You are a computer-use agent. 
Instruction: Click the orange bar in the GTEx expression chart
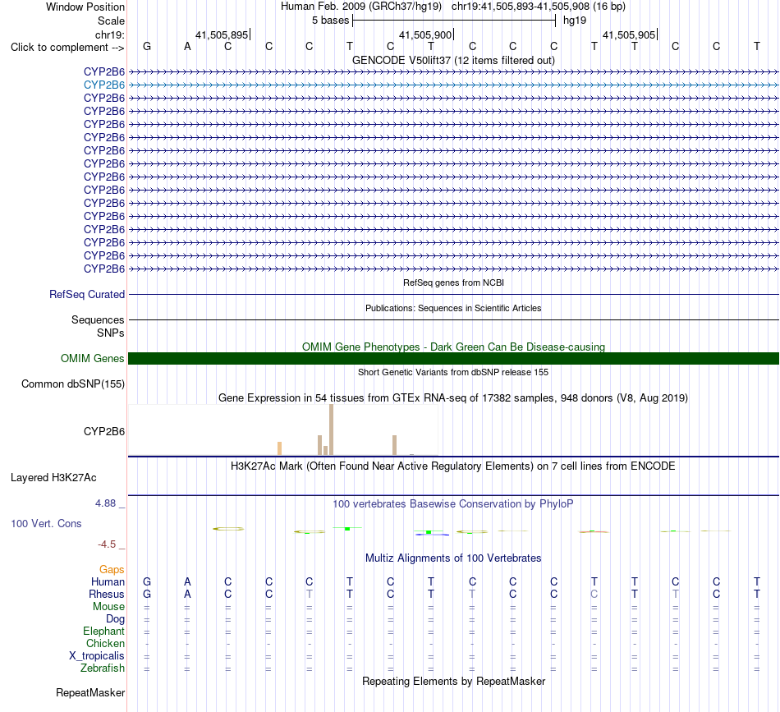tap(279, 448)
